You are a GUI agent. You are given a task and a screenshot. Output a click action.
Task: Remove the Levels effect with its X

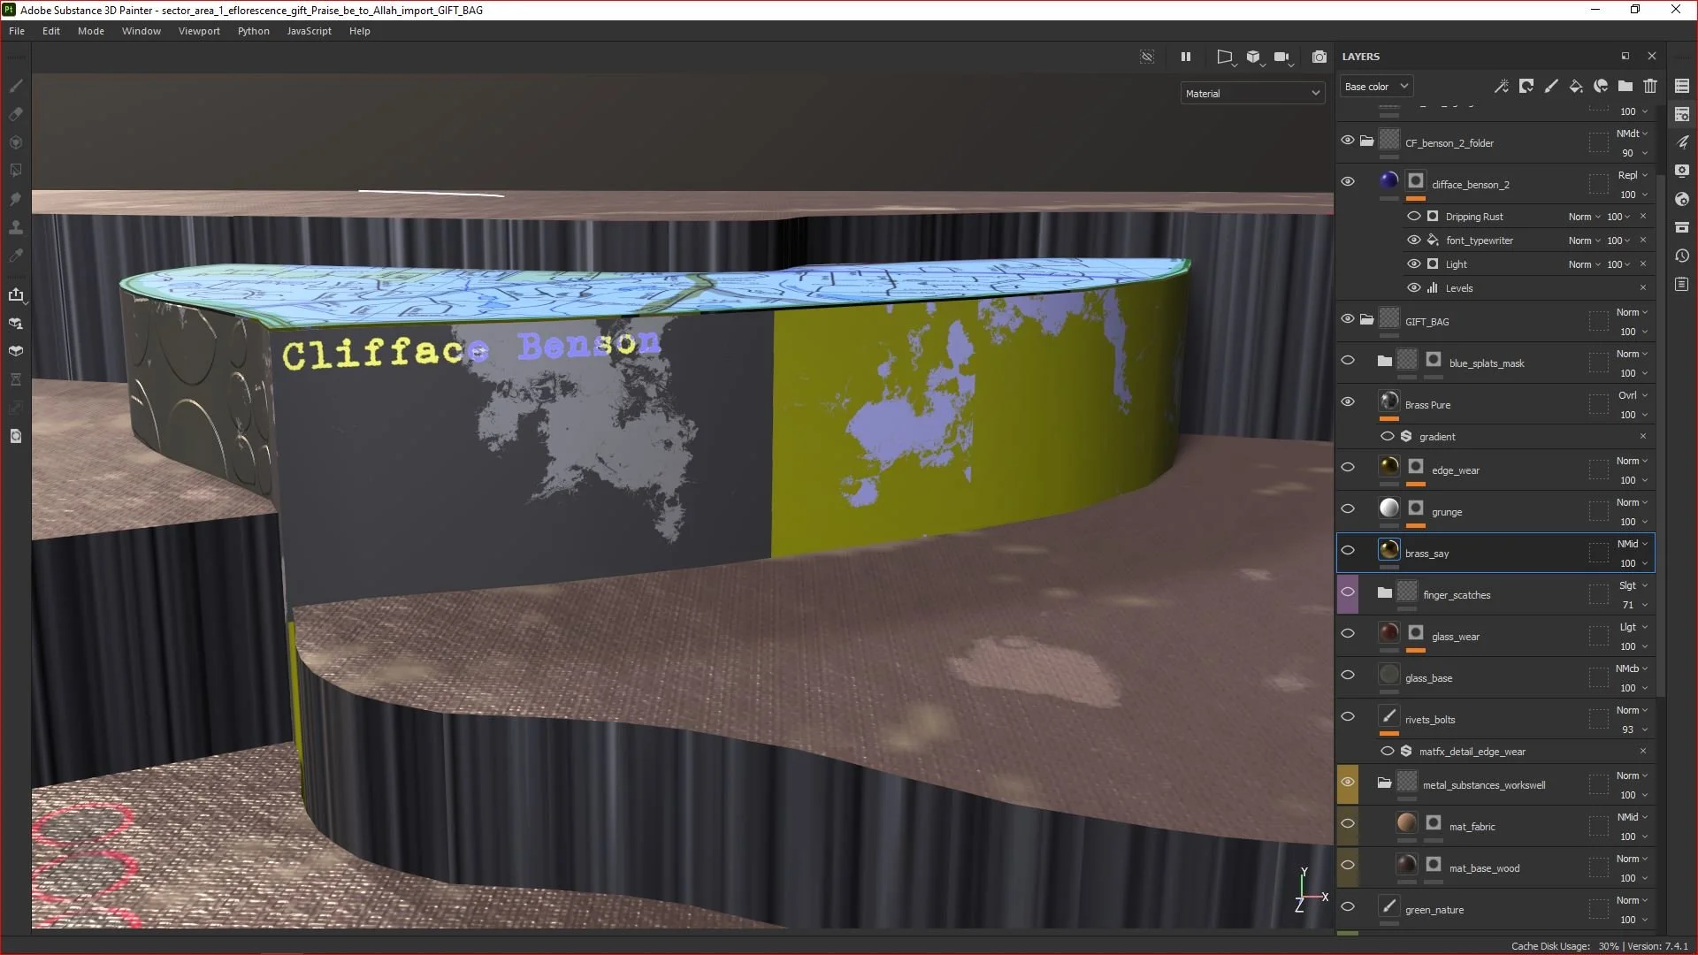(x=1643, y=288)
